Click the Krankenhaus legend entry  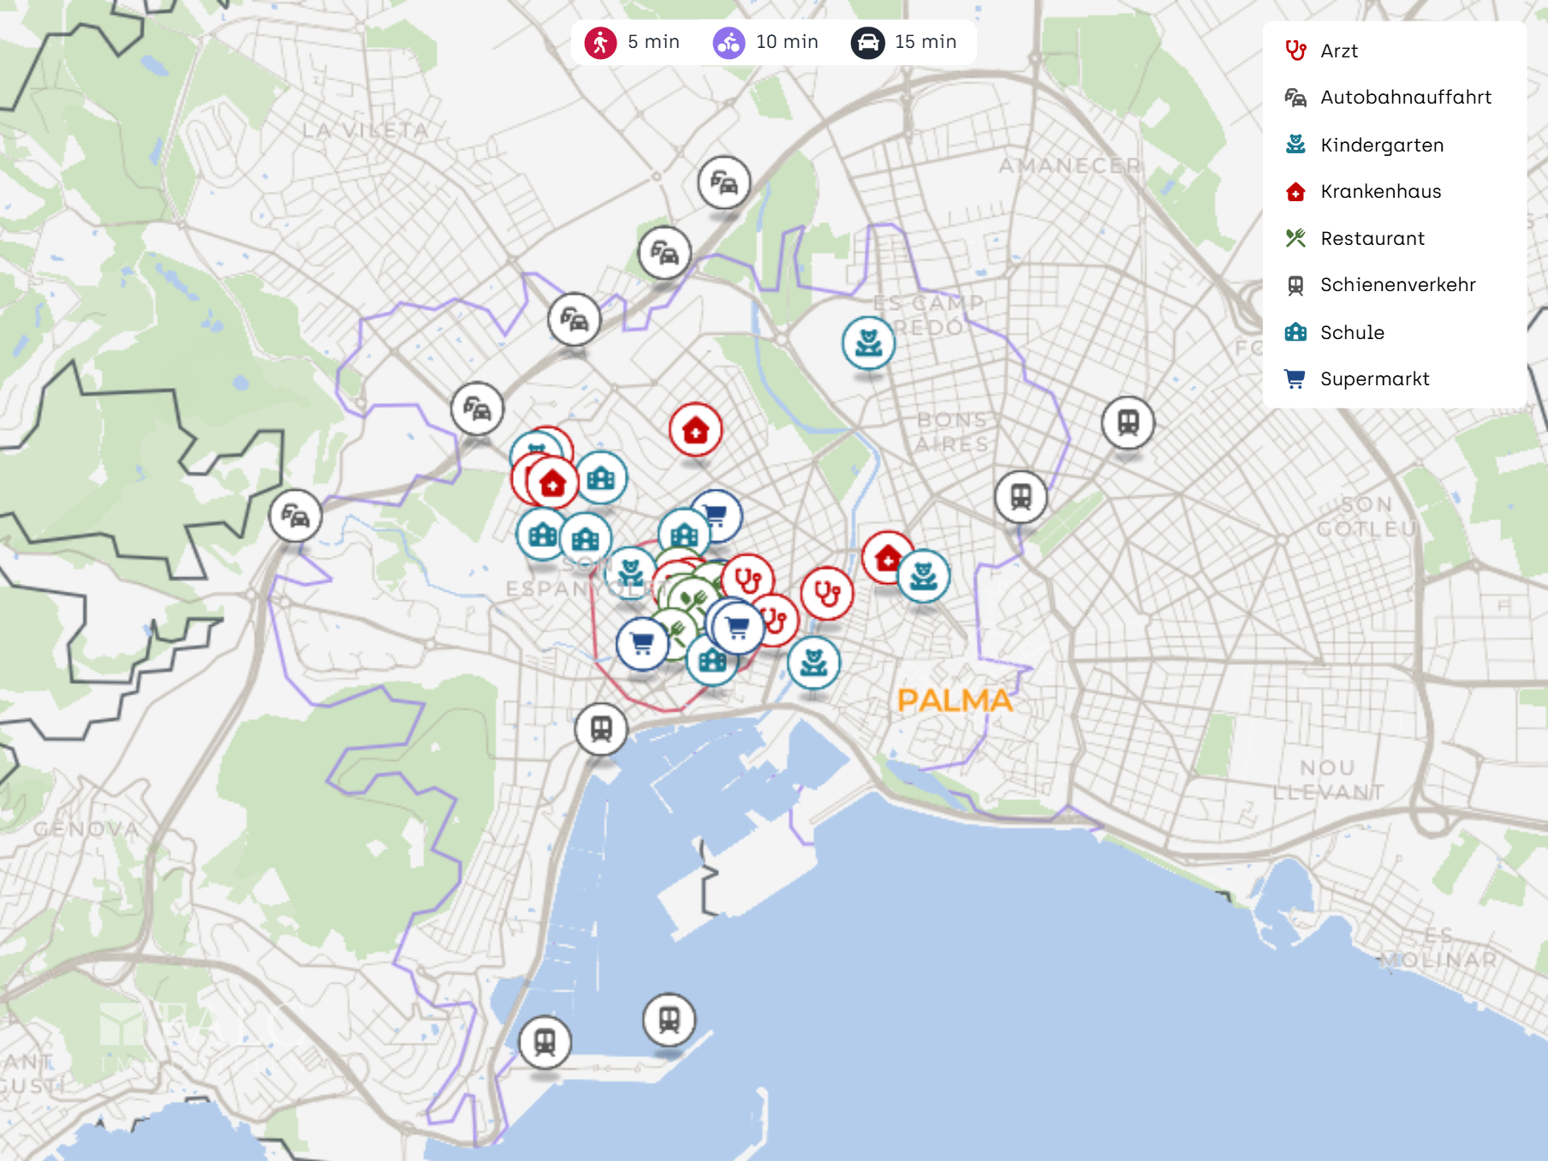point(1380,192)
